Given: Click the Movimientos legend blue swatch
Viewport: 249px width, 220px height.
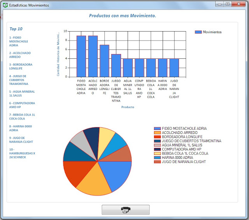Looking at the screenshot, I should [x=198, y=32].
